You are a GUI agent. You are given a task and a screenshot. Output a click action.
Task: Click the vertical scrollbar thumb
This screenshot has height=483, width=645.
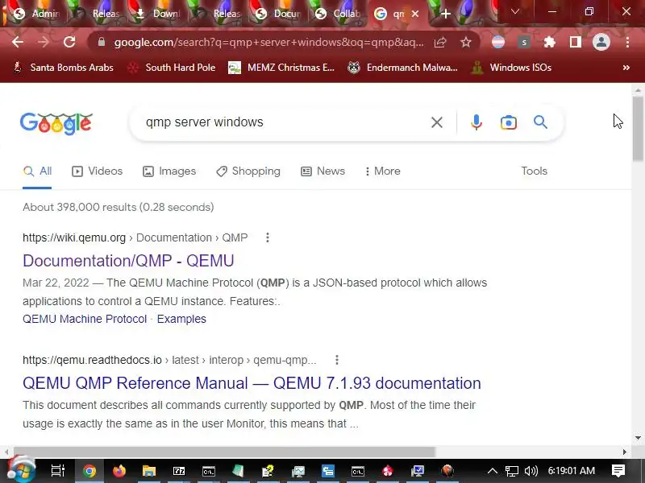638,128
